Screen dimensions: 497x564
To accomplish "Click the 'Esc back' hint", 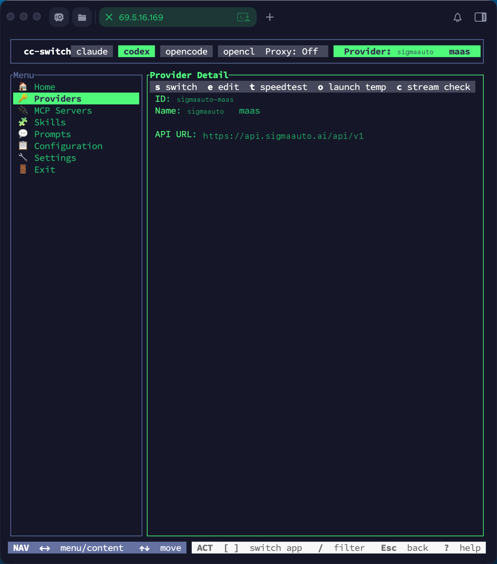I will pos(404,548).
